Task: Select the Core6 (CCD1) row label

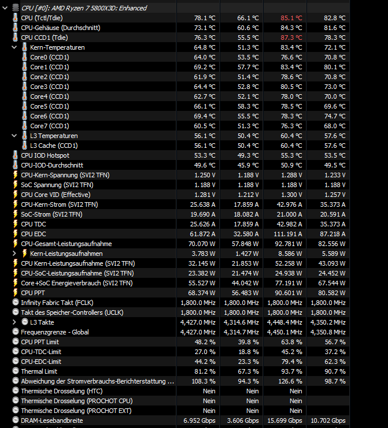Action: point(50,116)
